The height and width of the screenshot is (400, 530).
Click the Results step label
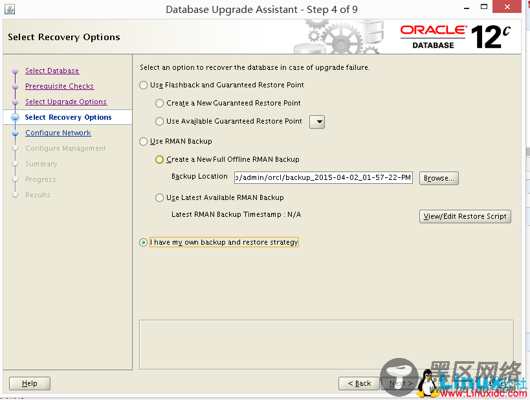pos(38,195)
